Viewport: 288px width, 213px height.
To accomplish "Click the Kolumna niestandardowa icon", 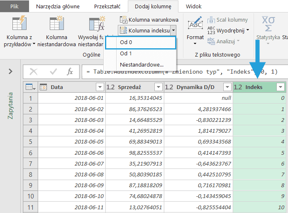I will 56,24.
